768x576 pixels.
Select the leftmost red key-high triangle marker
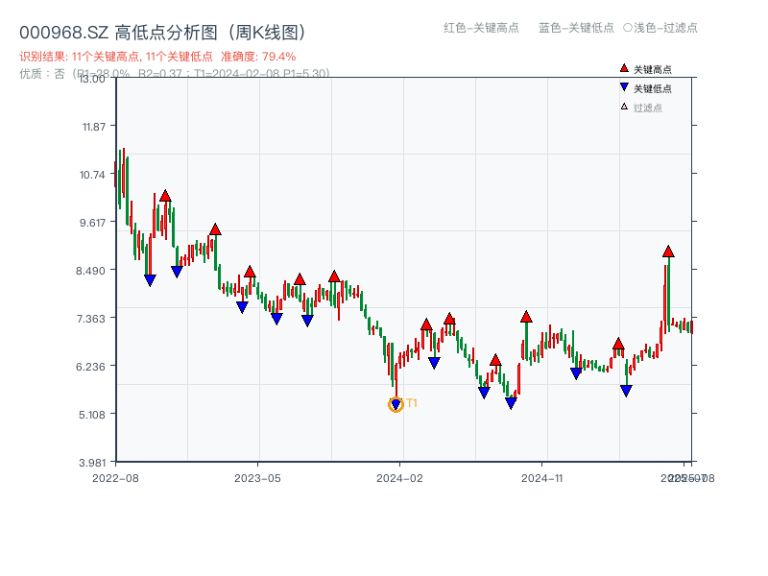tap(165, 196)
